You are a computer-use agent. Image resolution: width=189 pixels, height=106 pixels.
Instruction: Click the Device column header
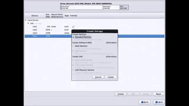35,16
